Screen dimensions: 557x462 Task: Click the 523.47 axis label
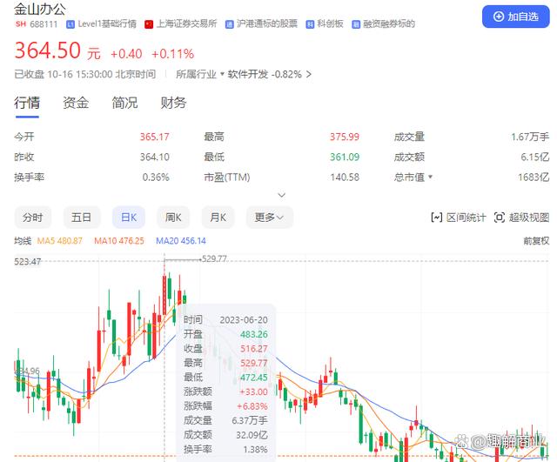pos(27,262)
